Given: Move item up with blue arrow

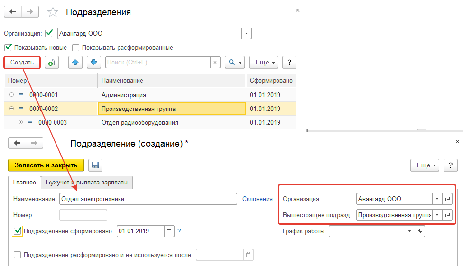Looking at the screenshot, I should [x=75, y=63].
